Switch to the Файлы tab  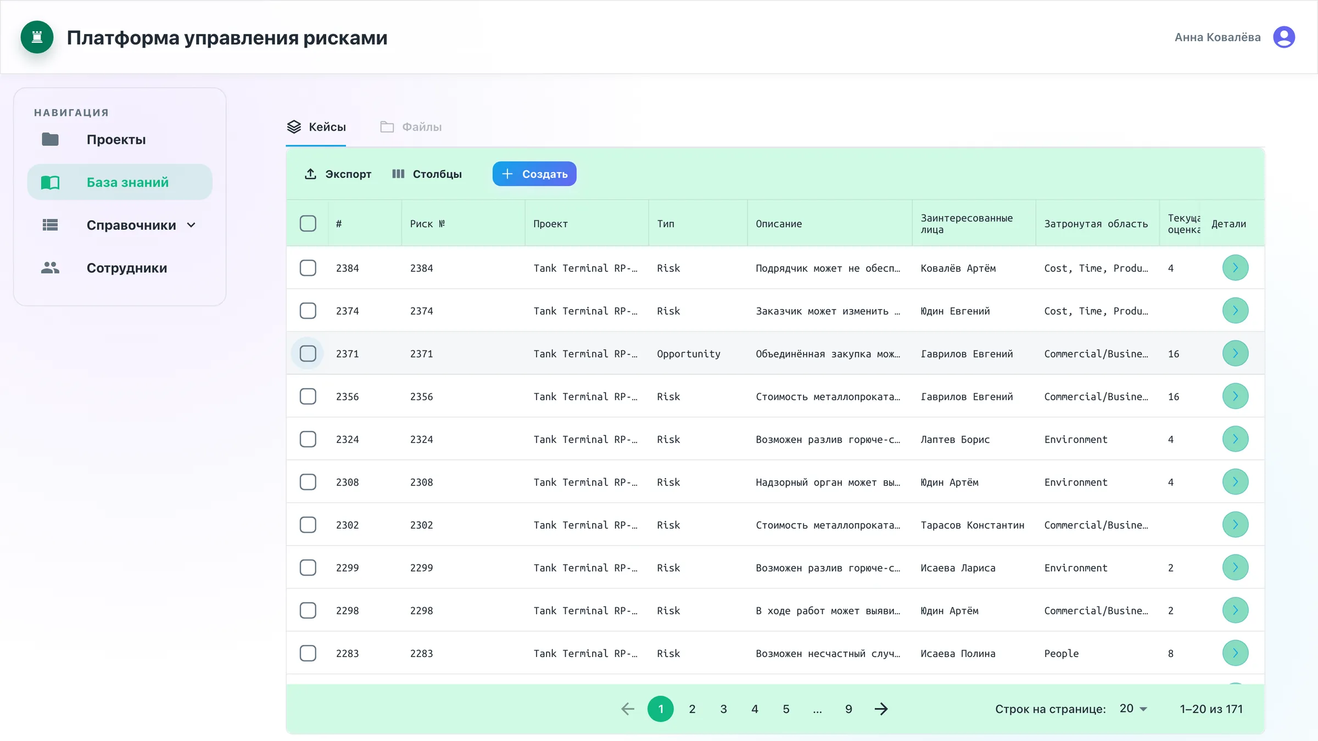click(x=411, y=127)
